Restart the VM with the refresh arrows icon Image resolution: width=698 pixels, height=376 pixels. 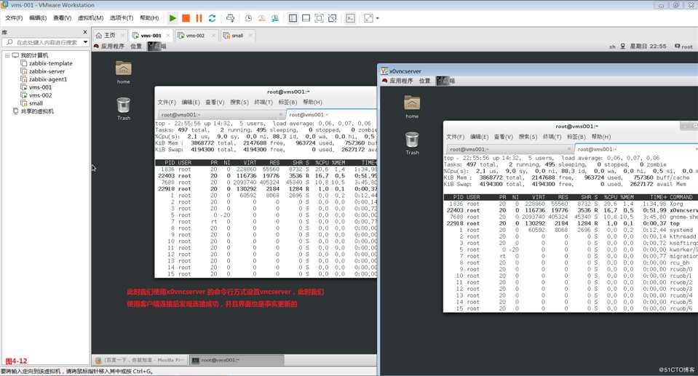tap(212, 18)
